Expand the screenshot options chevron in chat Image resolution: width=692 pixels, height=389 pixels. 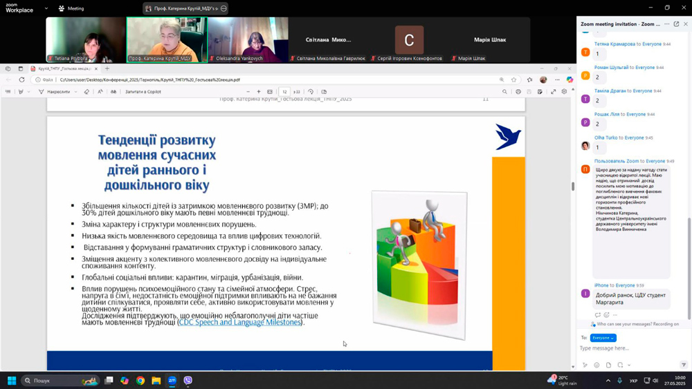(628, 365)
